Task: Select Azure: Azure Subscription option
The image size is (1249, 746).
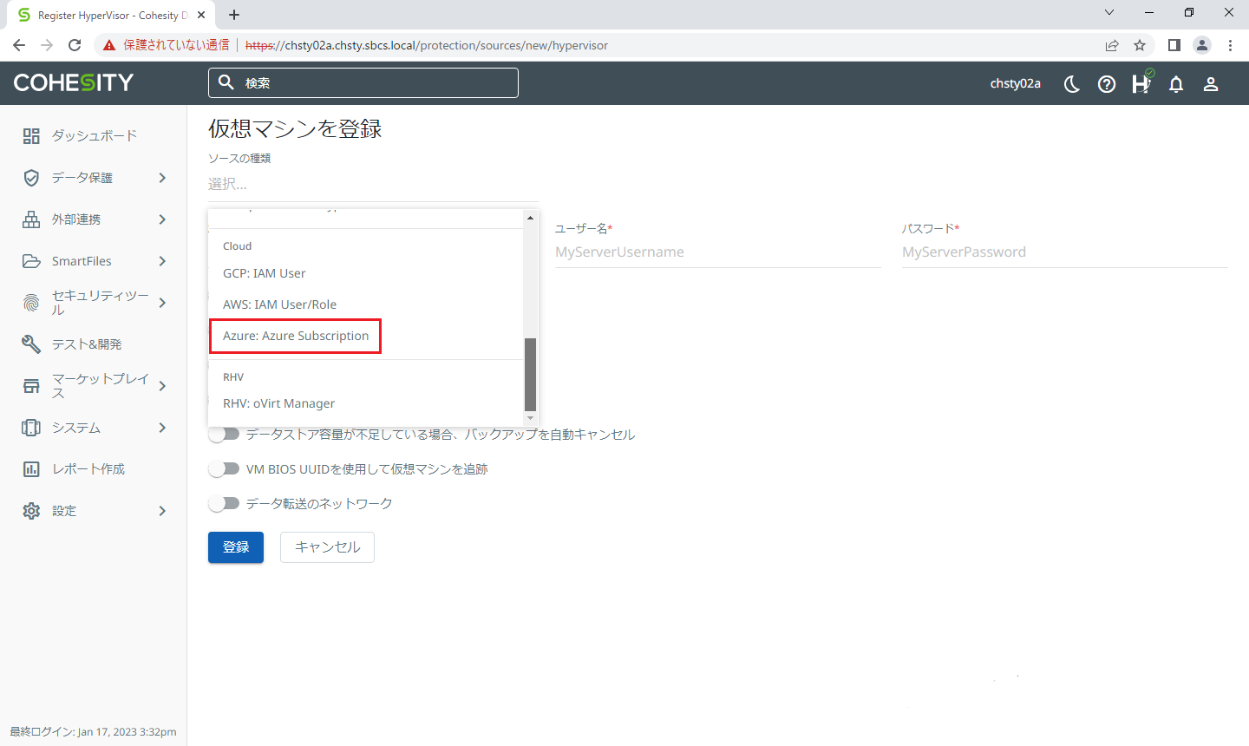Action: (x=365, y=336)
